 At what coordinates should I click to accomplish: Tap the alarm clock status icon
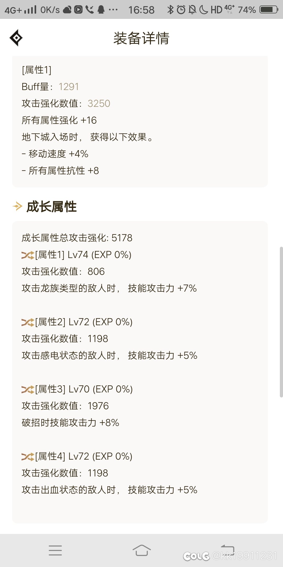(x=181, y=10)
